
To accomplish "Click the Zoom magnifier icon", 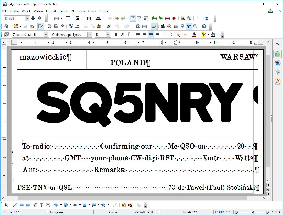I will tap(195, 26).
